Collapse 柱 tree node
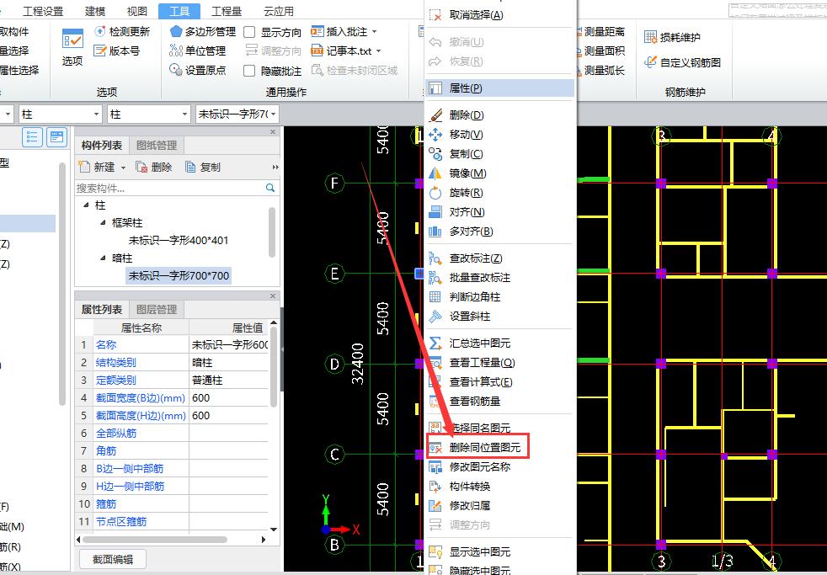Viewport: 827px width, 575px height. pyautogui.click(x=86, y=205)
